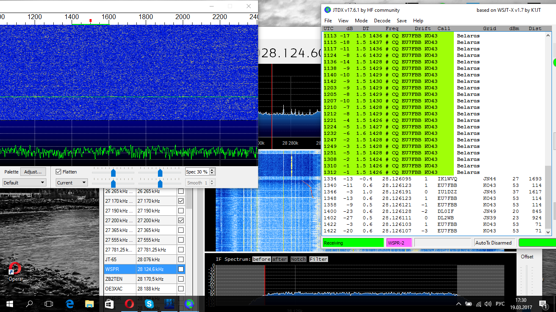
Task: Open the Current spectrum mode dropdown
Action: coord(71,183)
